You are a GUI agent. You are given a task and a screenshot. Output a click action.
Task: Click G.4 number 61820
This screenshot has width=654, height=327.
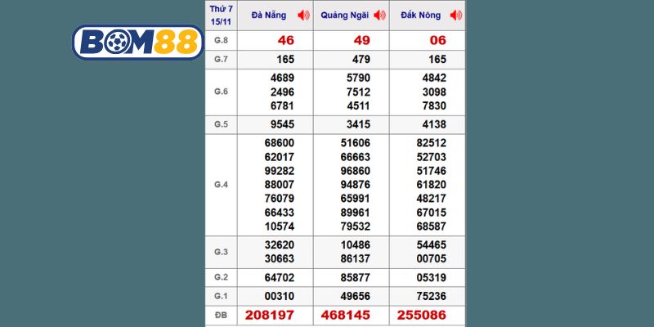click(432, 185)
